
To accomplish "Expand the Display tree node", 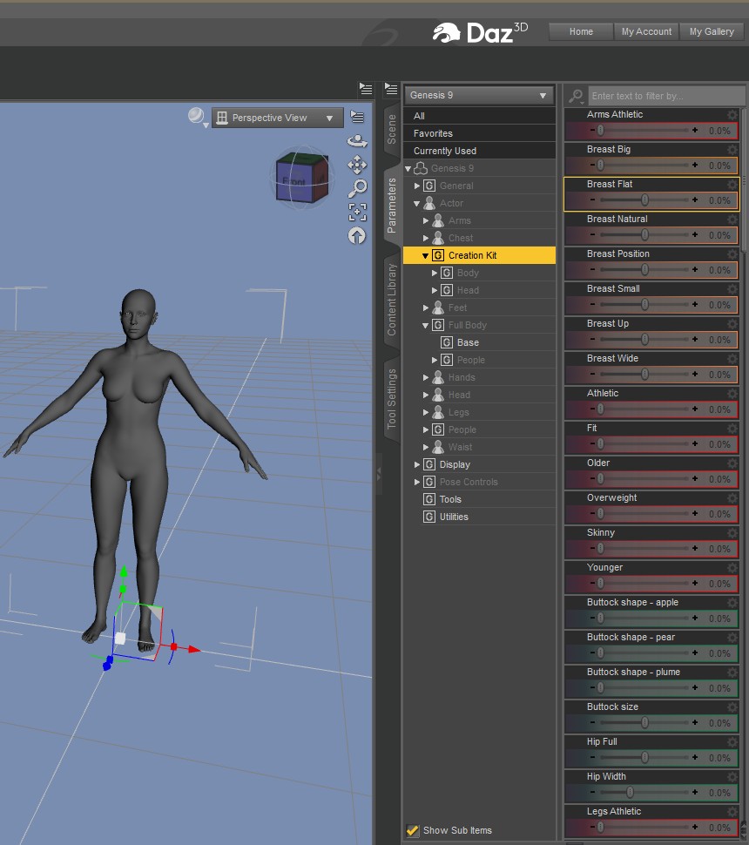I will 417,465.
